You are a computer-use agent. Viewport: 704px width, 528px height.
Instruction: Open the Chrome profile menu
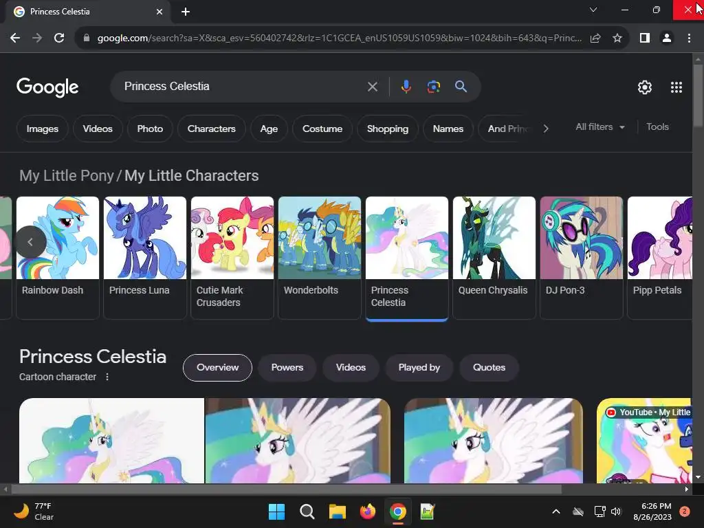pos(667,38)
